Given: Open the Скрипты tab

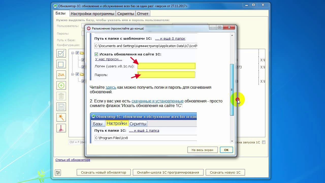Looking at the screenshot, I should coord(125,14).
